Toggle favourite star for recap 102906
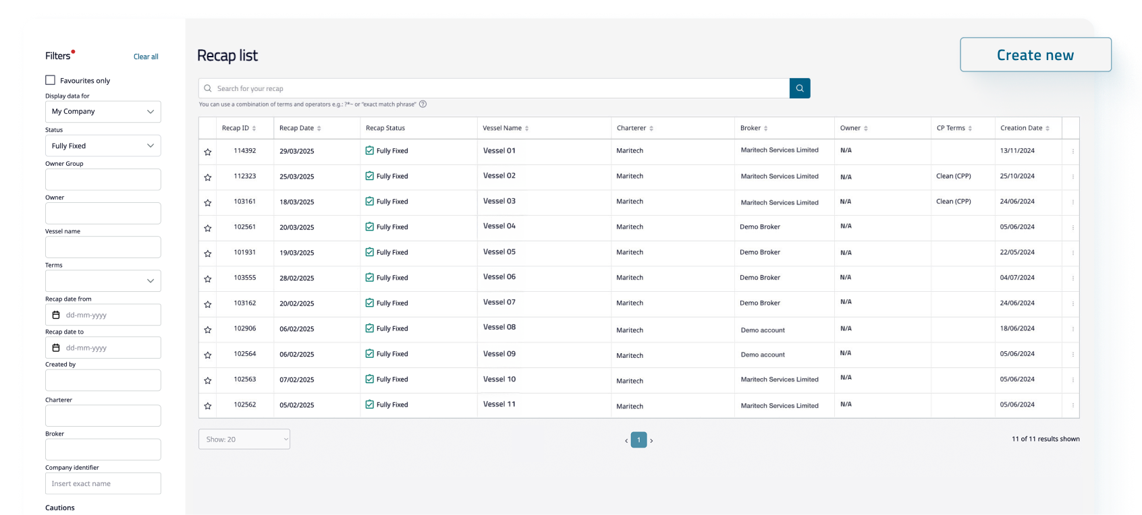 (x=208, y=330)
